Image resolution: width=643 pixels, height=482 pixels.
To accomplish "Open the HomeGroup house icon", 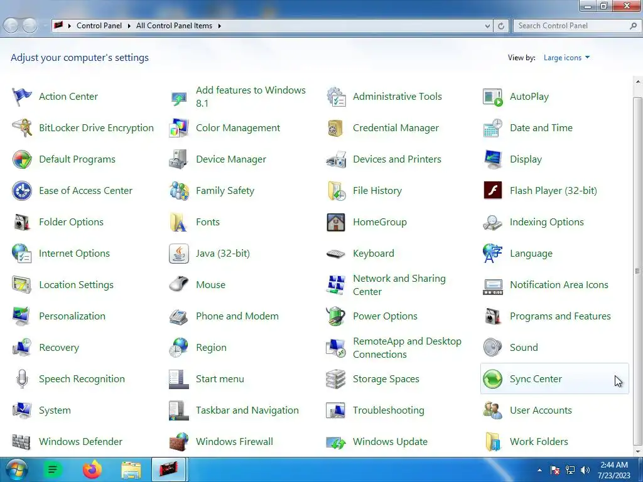I will click(336, 222).
